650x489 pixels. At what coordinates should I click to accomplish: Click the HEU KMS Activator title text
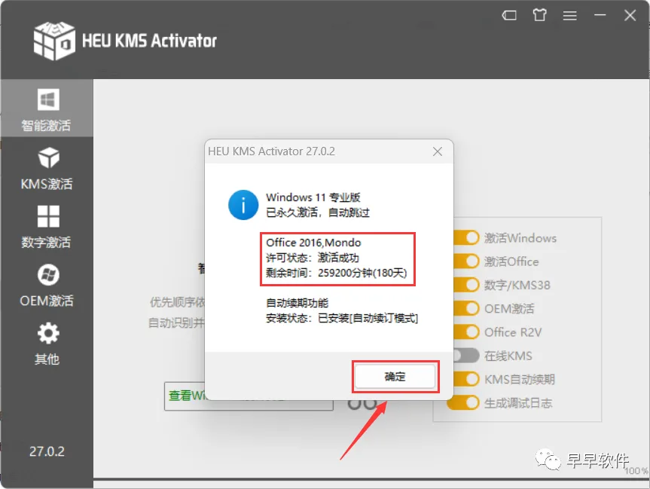[x=149, y=41]
